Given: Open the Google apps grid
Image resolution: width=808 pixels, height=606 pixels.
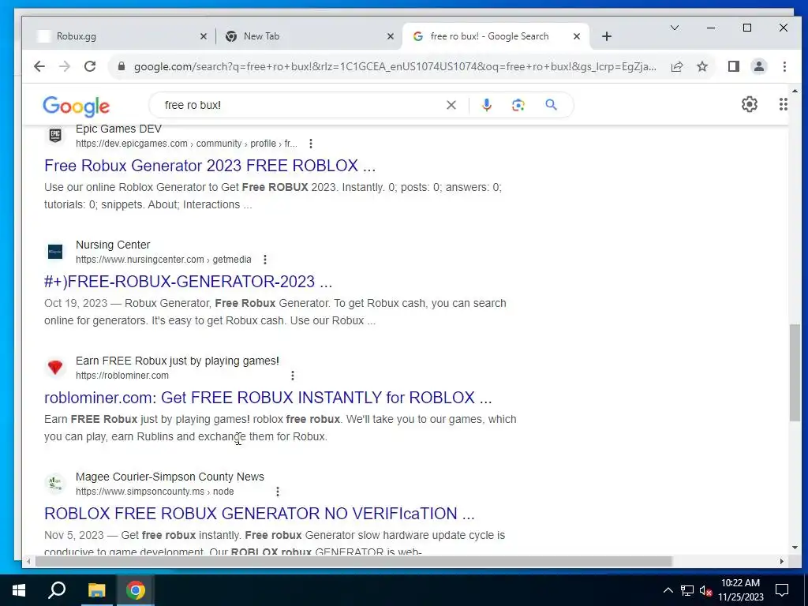Looking at the screenshot, I should tap(783, 105).
